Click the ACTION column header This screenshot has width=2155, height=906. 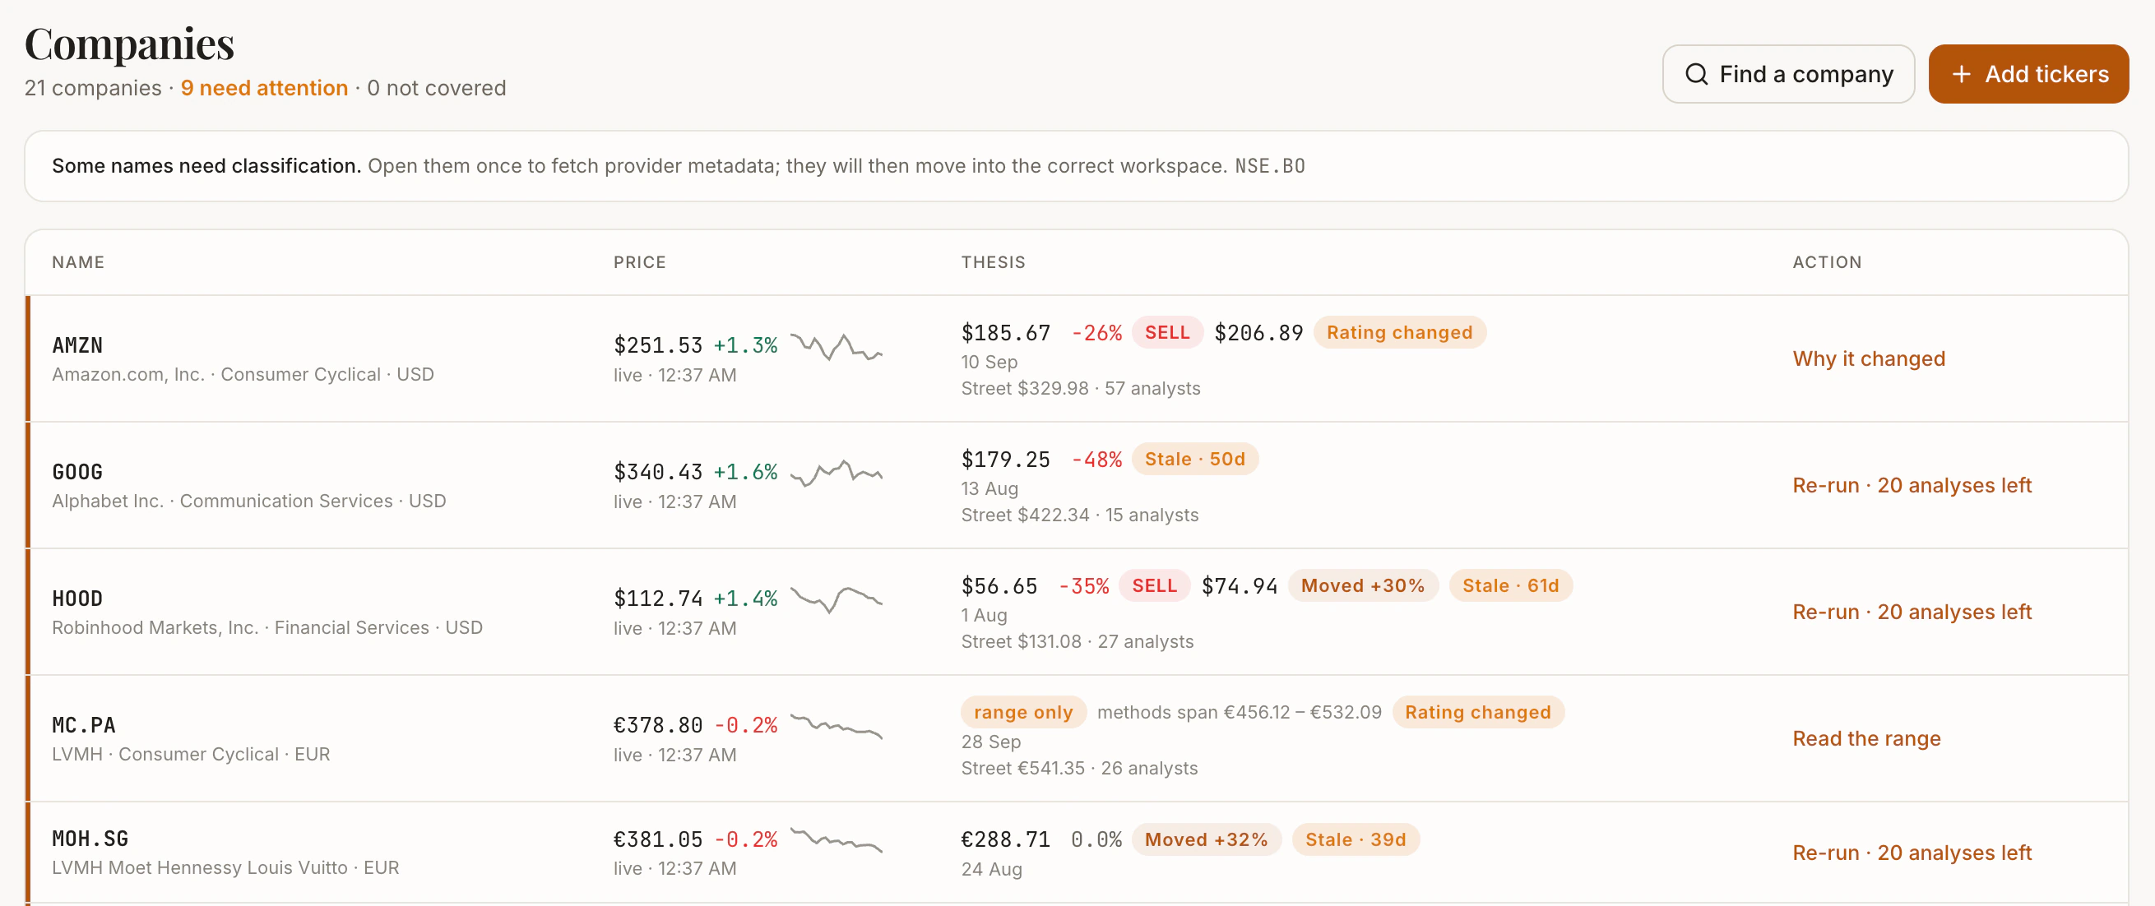point(1826,261)
